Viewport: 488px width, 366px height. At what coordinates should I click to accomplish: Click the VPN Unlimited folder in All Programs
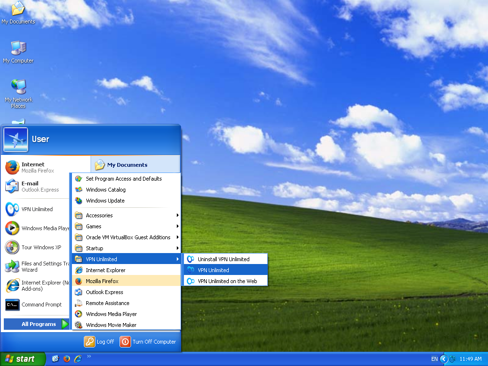(x=126, y=259)
